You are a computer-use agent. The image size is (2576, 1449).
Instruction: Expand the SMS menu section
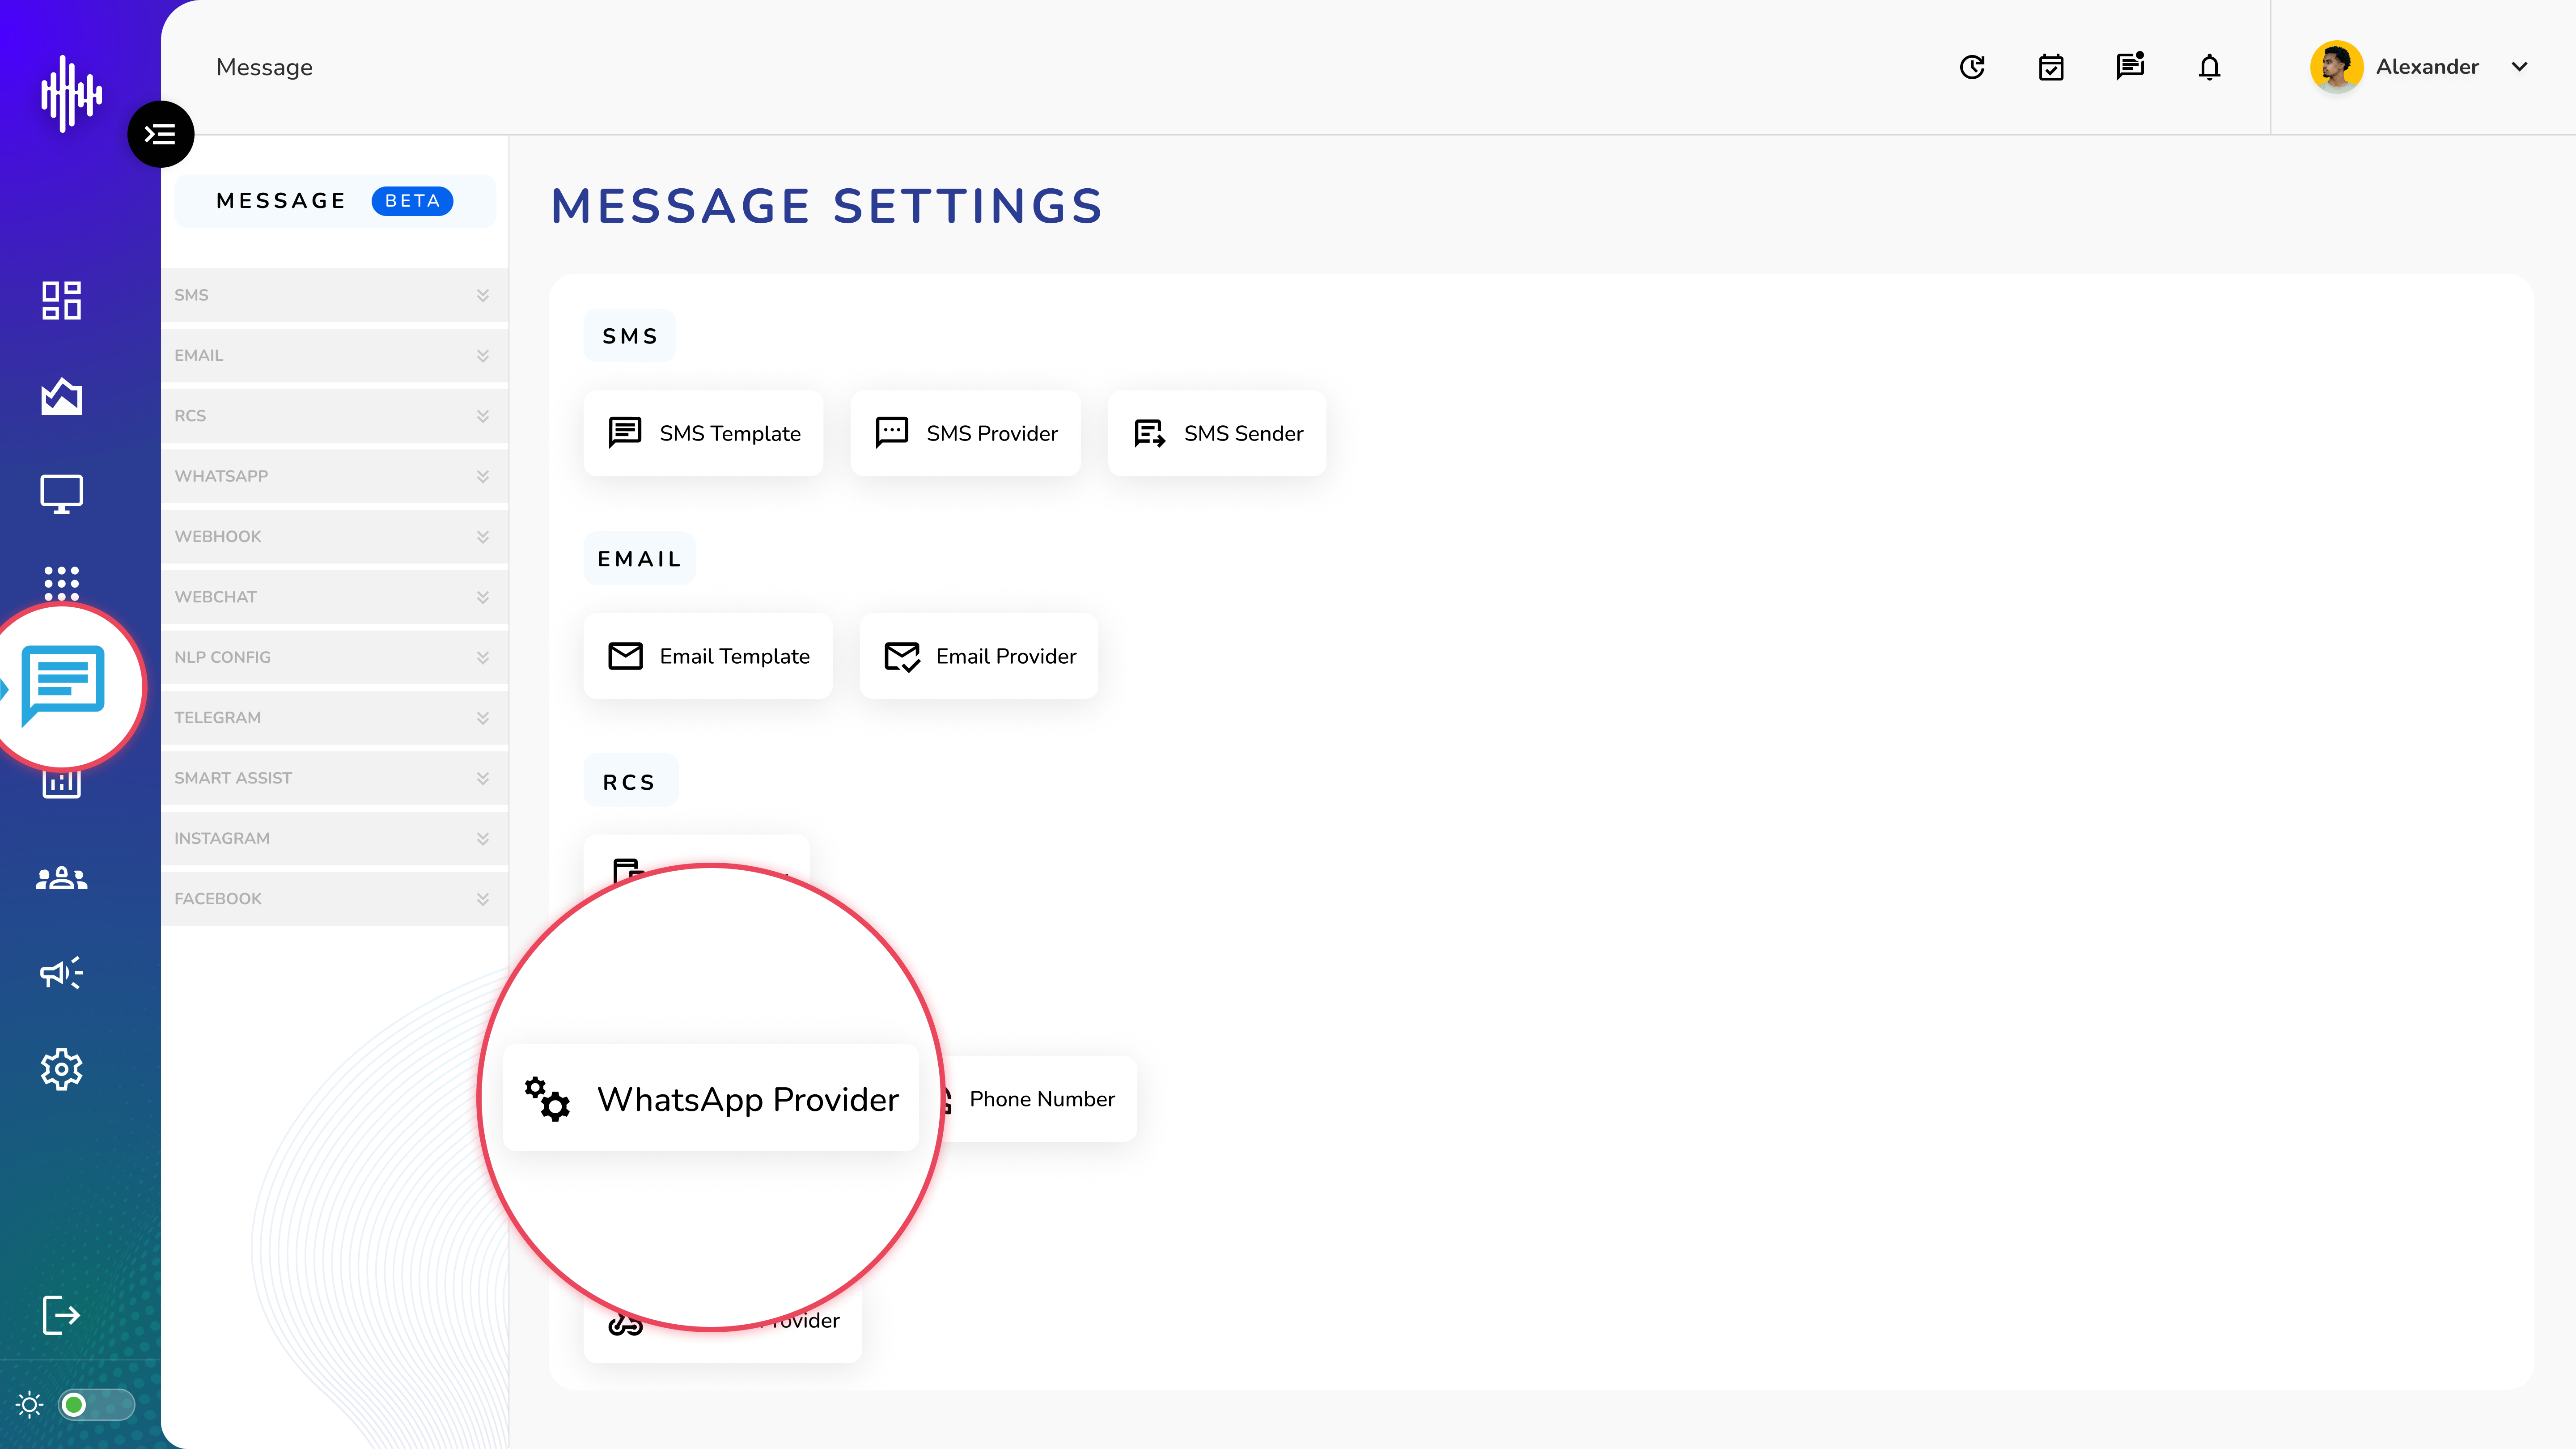tap(334, 295)
